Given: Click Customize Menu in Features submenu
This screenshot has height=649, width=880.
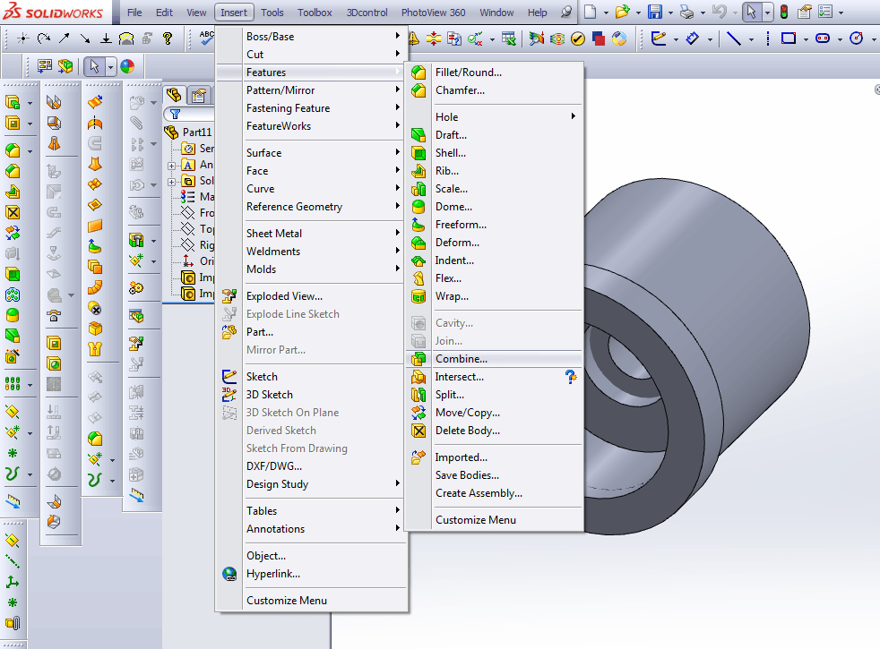Looking at the screenshot, I should pos(475,520).
